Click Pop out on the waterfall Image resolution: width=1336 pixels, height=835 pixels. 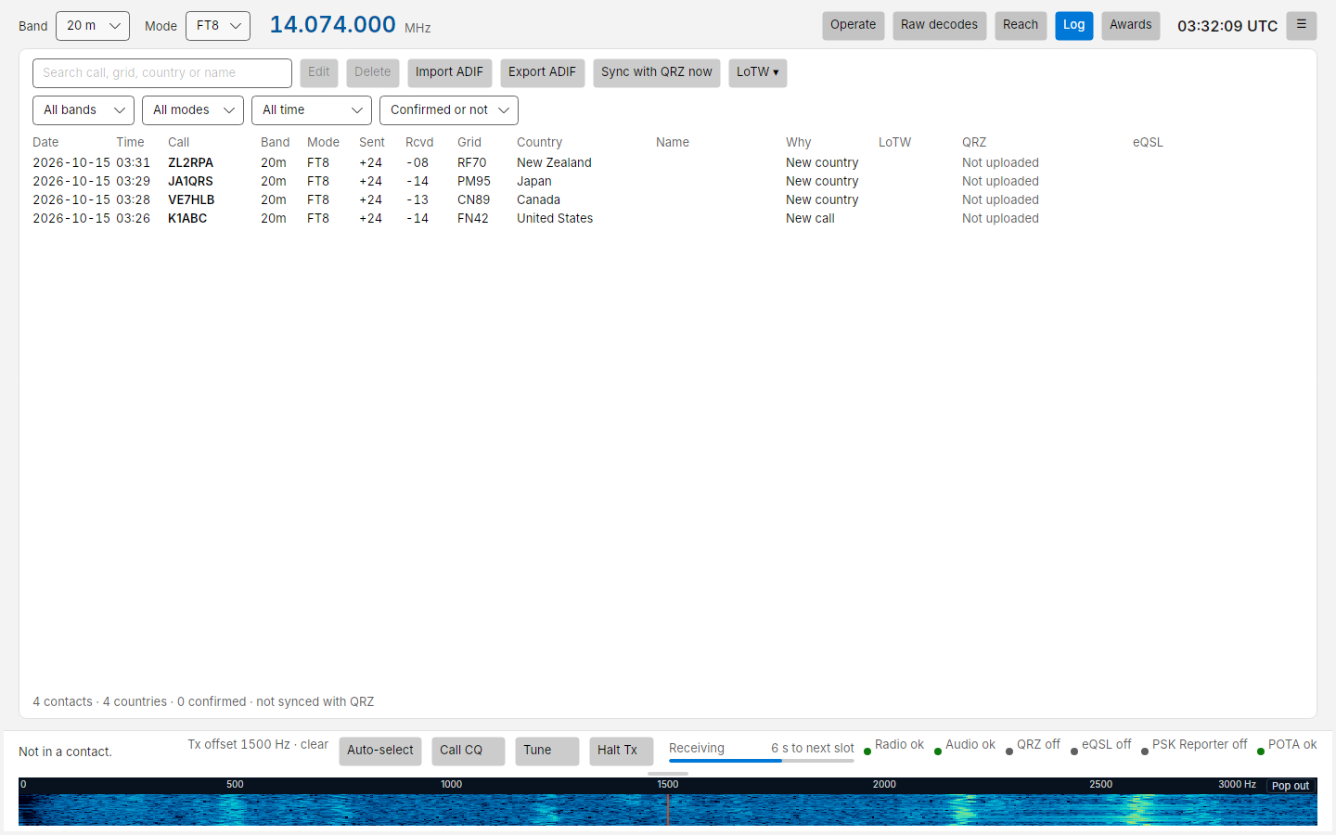1291,786
